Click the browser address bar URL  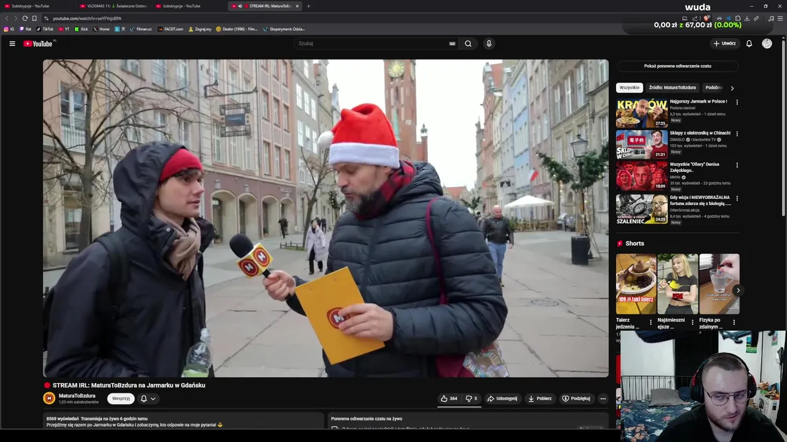(87, 18)
